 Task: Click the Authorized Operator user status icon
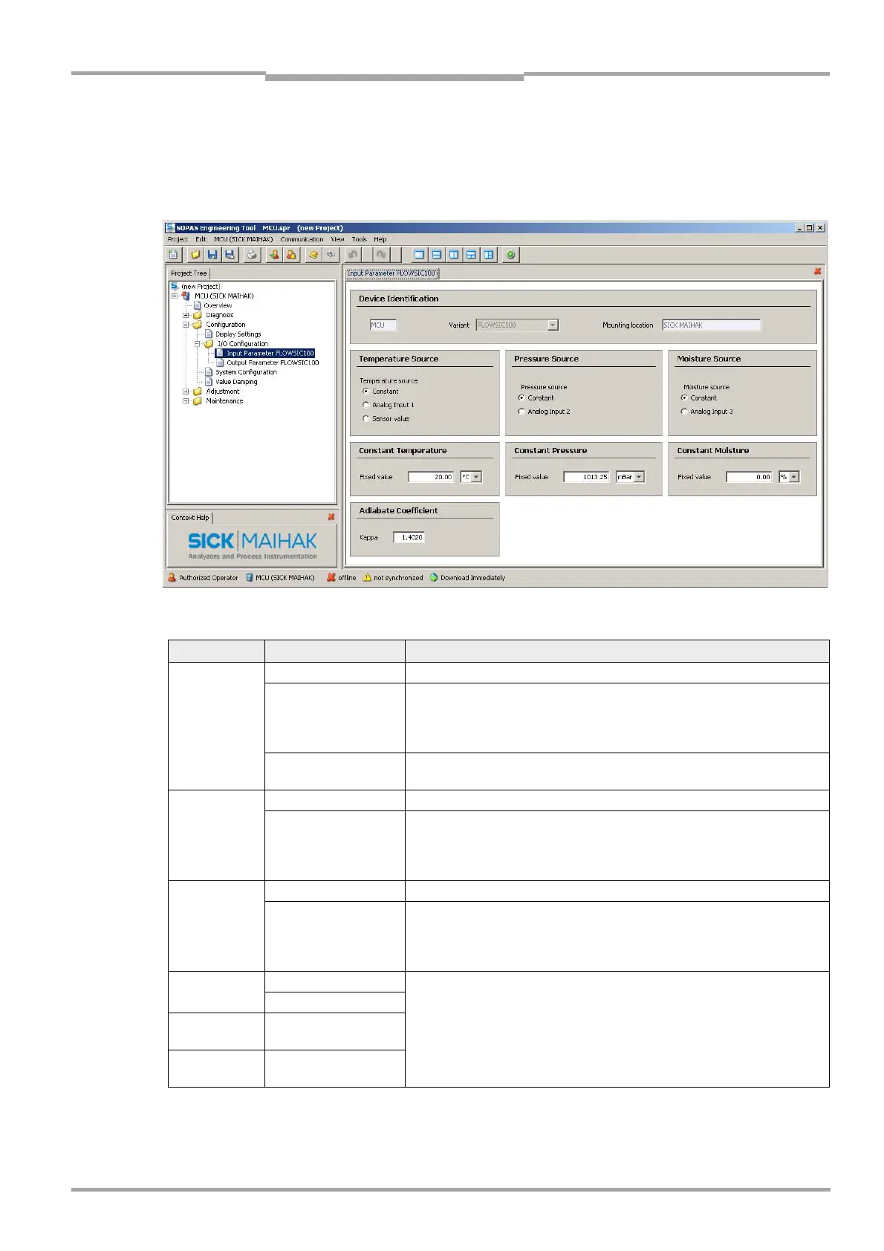click(x=172, y=577)
